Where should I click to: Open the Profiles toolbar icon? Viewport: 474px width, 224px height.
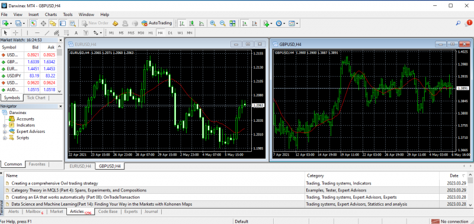(19, 23)
